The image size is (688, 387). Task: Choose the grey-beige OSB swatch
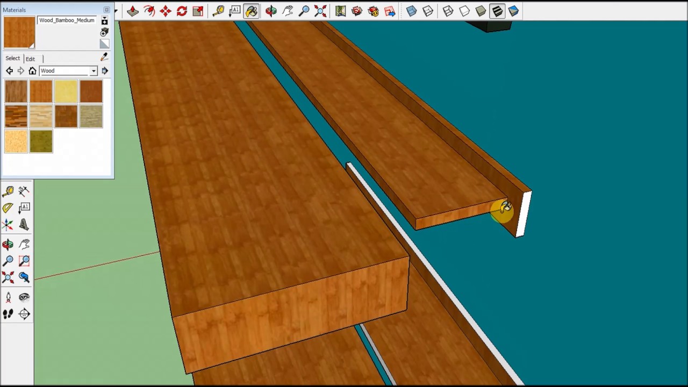coord(91,117)
